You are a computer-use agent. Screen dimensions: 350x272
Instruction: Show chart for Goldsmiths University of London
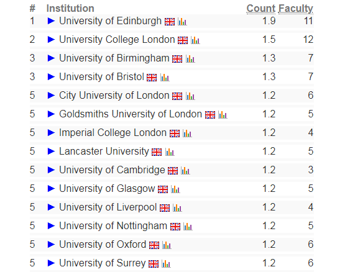point(223,115)
